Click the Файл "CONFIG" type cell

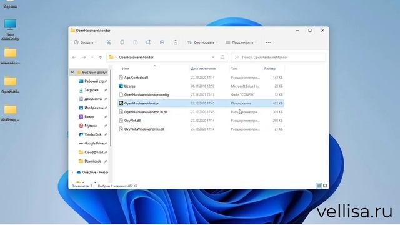coord(242,94)
